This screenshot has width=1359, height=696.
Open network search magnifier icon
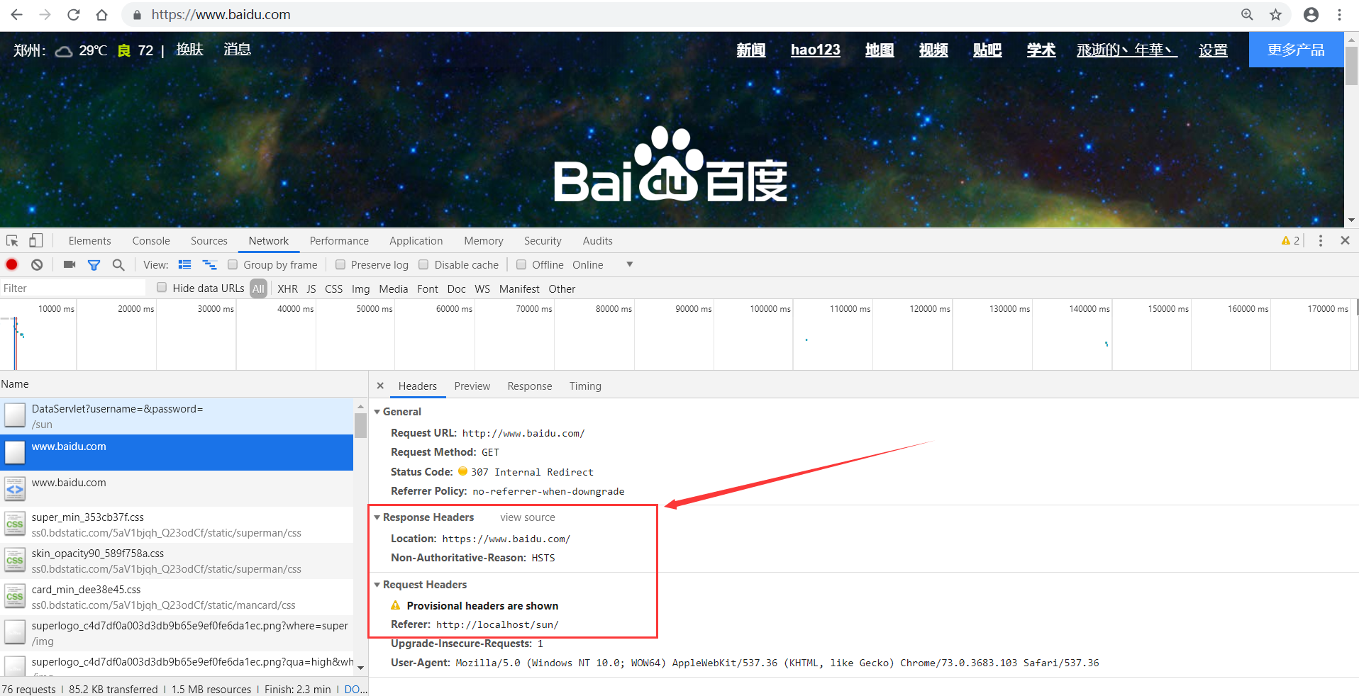coord(118,264)
